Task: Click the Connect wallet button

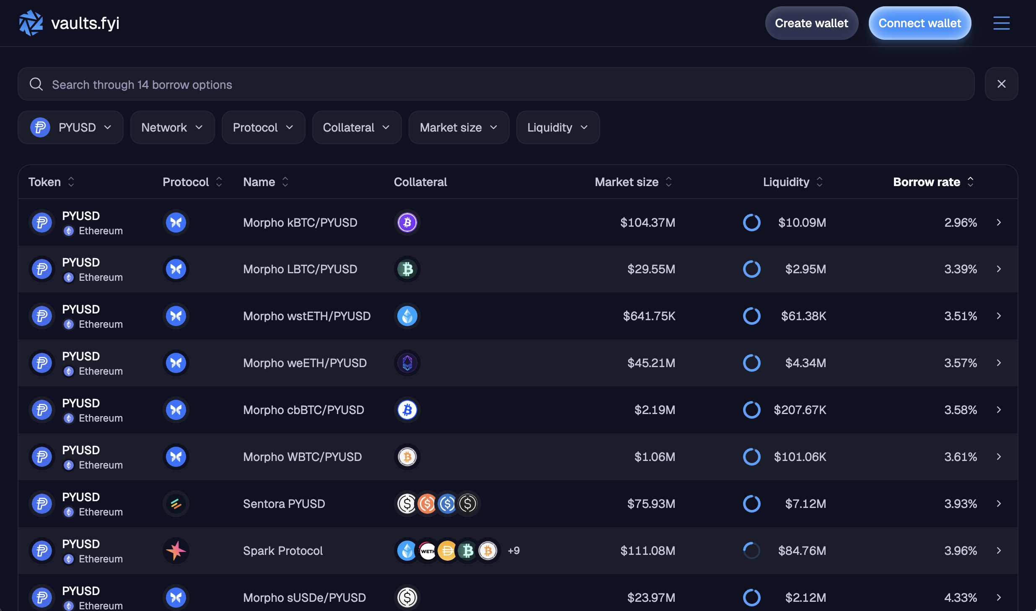Action: coord(919,23)
